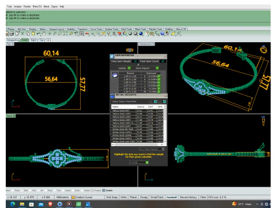
Task: Click the round gem shape icon in Gem Reporter
Action: tap(115, 75)
